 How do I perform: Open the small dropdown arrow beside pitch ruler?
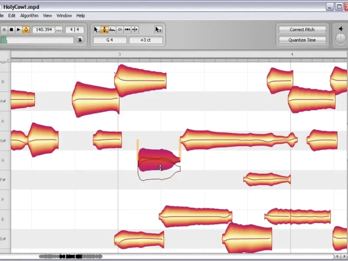8,60
